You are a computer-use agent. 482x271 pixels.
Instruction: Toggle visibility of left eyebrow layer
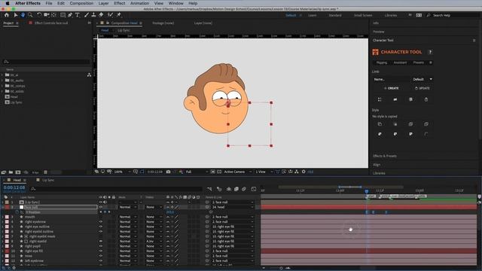coord(101,261)
